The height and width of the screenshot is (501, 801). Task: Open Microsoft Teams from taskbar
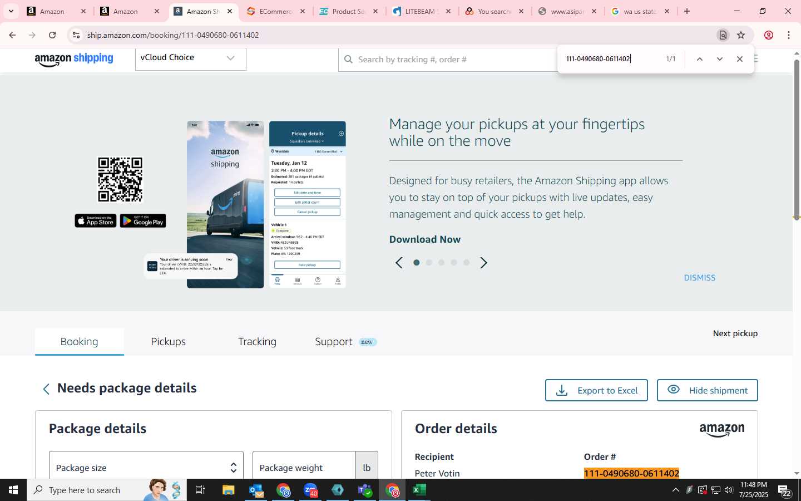click(365, 490)
